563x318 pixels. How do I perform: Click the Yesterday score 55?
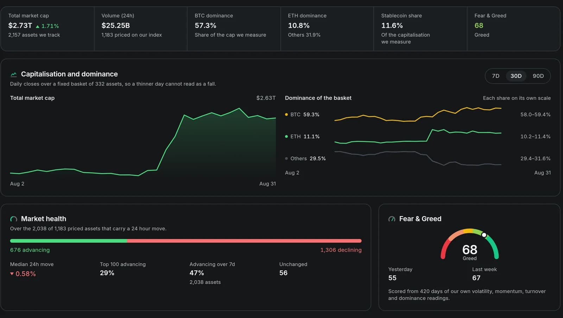pos(392,278)
